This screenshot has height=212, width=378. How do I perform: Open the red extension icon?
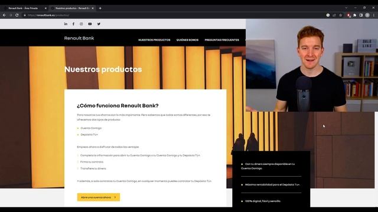coord(348,15)
